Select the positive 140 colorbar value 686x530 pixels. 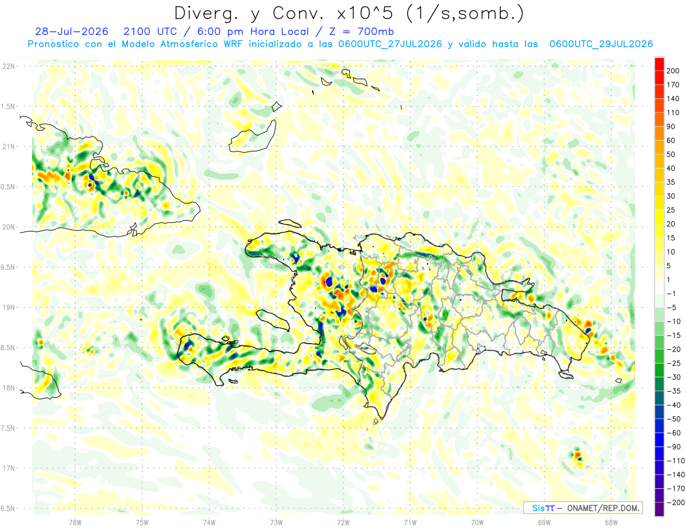coord(673,99)
